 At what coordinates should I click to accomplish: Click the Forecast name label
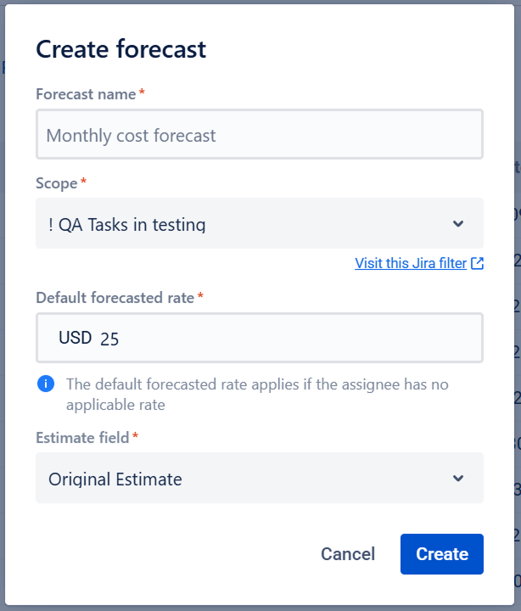(86, 94)
